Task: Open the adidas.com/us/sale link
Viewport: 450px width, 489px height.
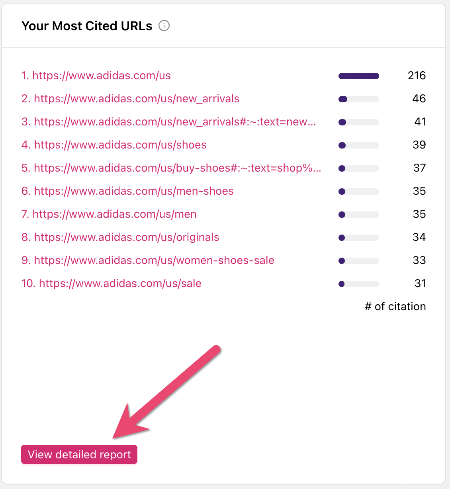Action: click(111, 284)
